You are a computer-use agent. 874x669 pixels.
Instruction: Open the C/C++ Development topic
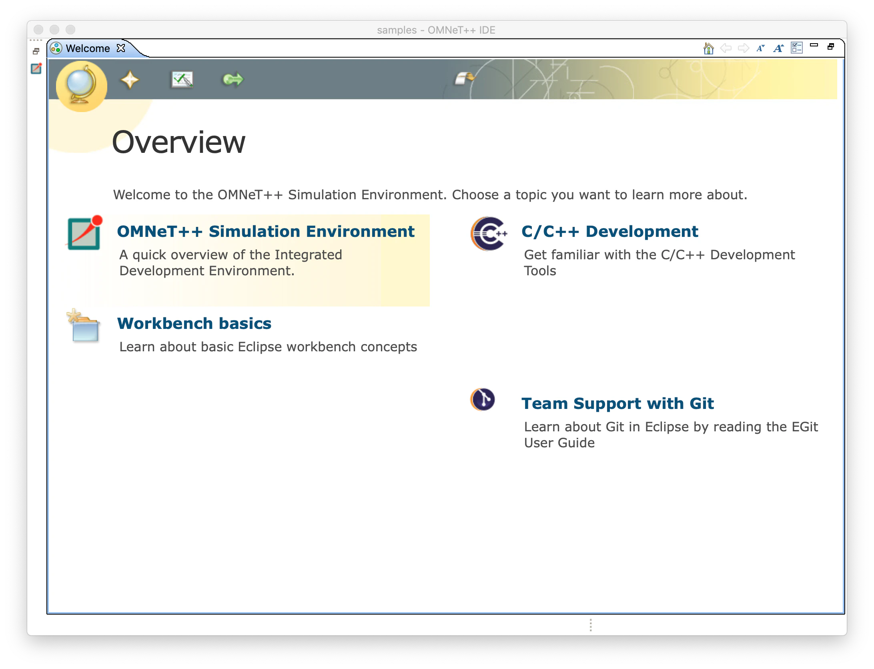click(609, 232)
